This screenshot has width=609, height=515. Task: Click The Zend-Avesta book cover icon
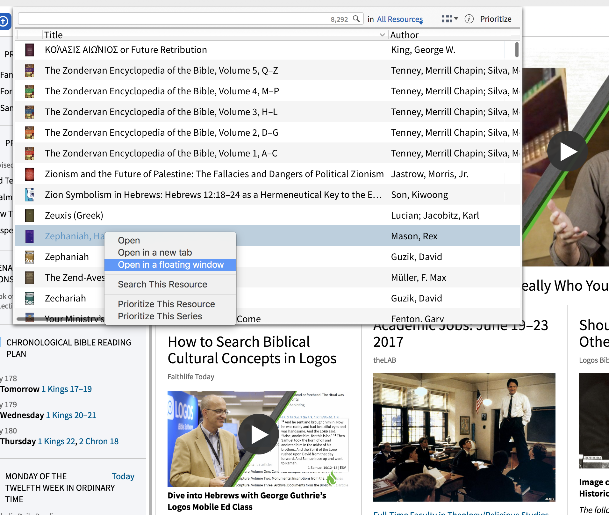point(29,278)
